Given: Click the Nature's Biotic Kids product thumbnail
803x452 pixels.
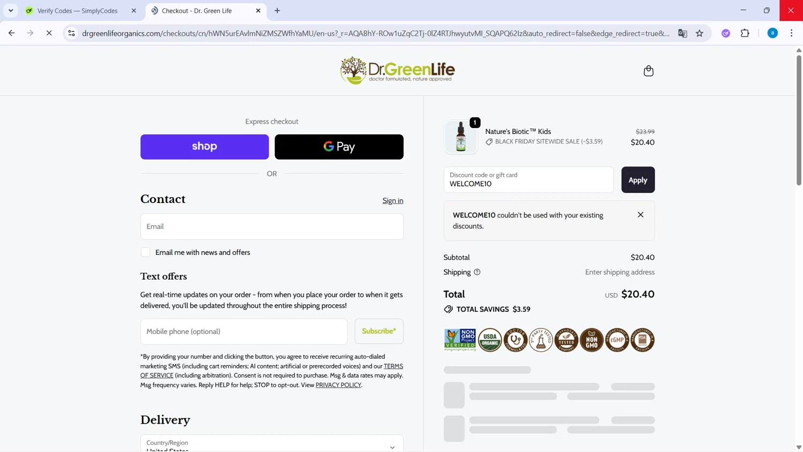Looking at the screenshot, I should [460, 137].
